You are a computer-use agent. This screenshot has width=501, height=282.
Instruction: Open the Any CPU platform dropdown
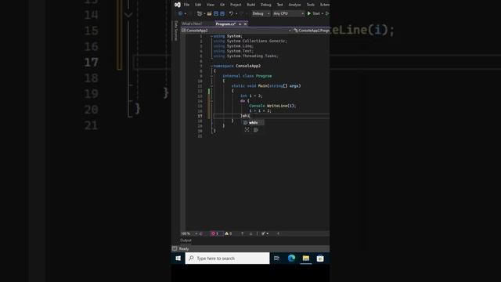[288, 13]
